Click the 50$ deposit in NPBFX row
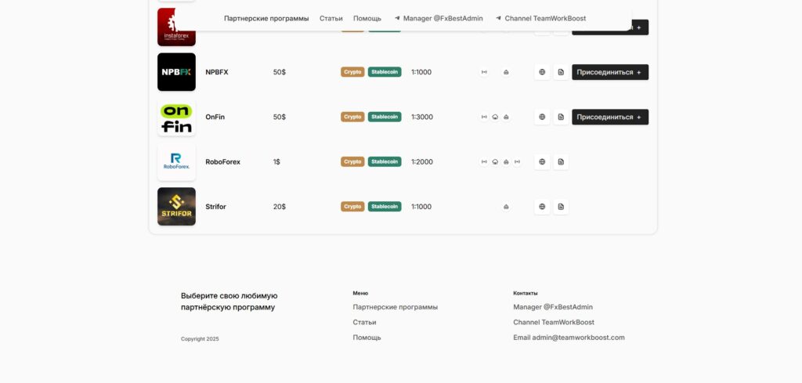This screenshot has width=802, height=383. (x=280, y=72)
